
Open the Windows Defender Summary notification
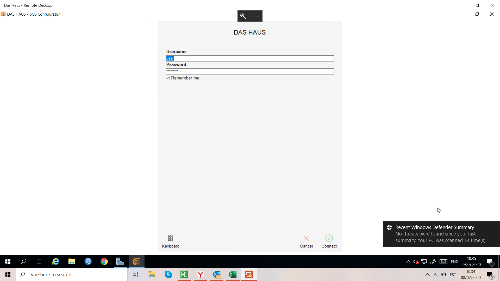point(441,234)
